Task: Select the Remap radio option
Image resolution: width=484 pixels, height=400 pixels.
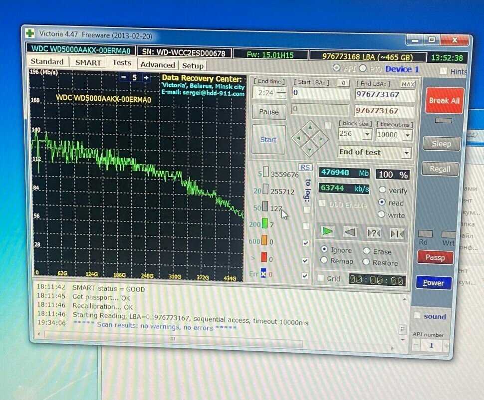Action: coord(324,260)
